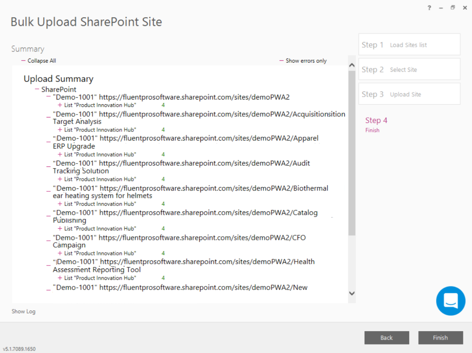
Task: Expand the list under Audit Tracking Solution
Action: [x=60, y=179]
